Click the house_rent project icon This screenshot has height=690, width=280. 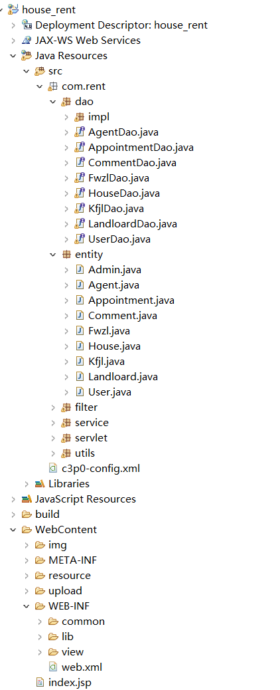(x=13, y=9)
